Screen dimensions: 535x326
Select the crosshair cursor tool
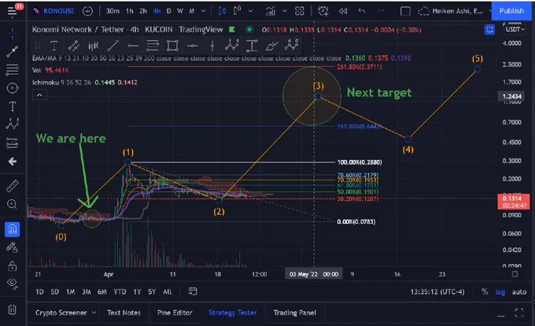[13, 33]
